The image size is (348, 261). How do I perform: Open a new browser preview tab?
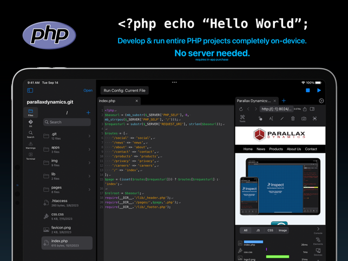(x=284, y=101)
